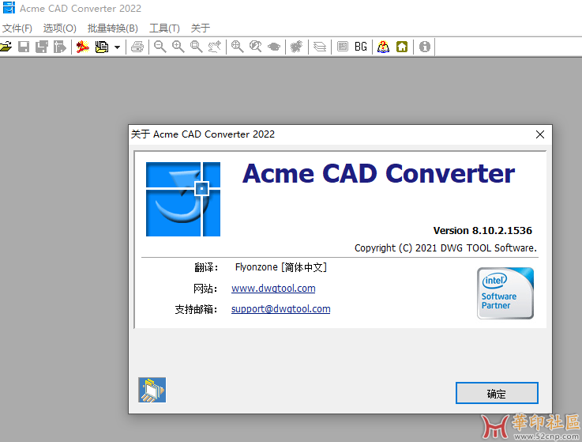Click the regenerate drawing splash icon

(x=297, y=47)
